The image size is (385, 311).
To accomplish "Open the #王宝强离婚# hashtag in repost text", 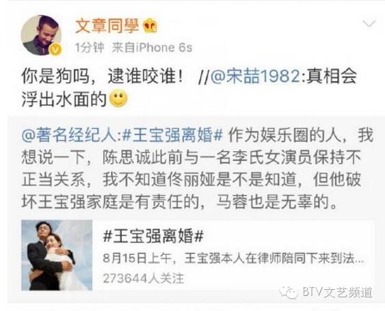I will click(x=172, y=135).
